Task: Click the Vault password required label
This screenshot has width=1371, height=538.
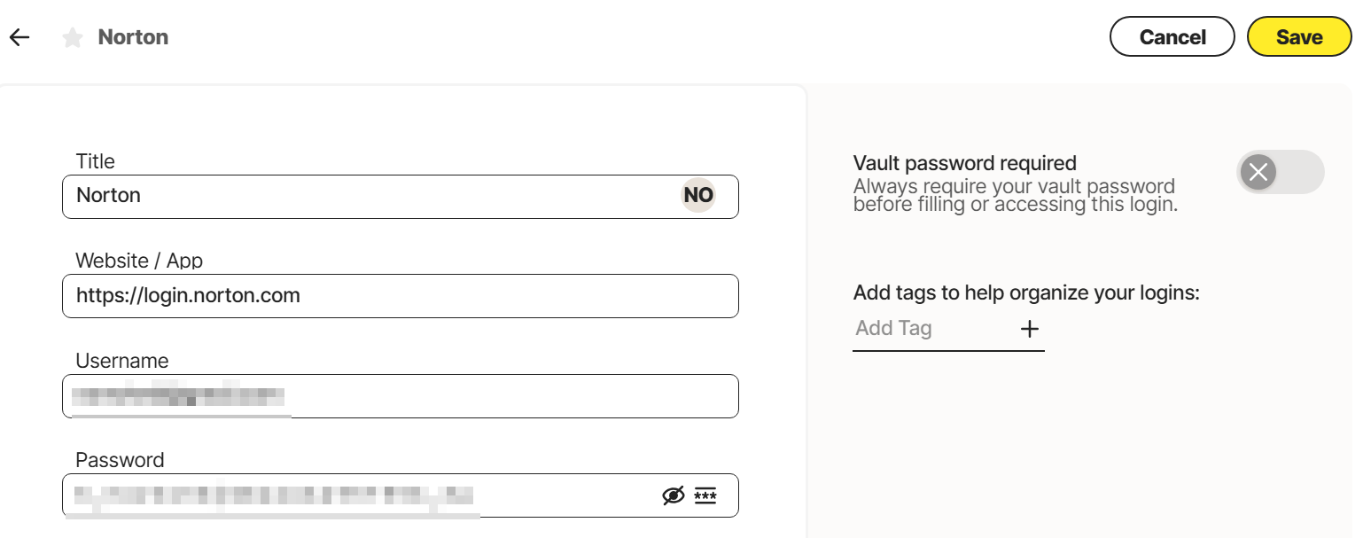Action: [x=965, y=163]
